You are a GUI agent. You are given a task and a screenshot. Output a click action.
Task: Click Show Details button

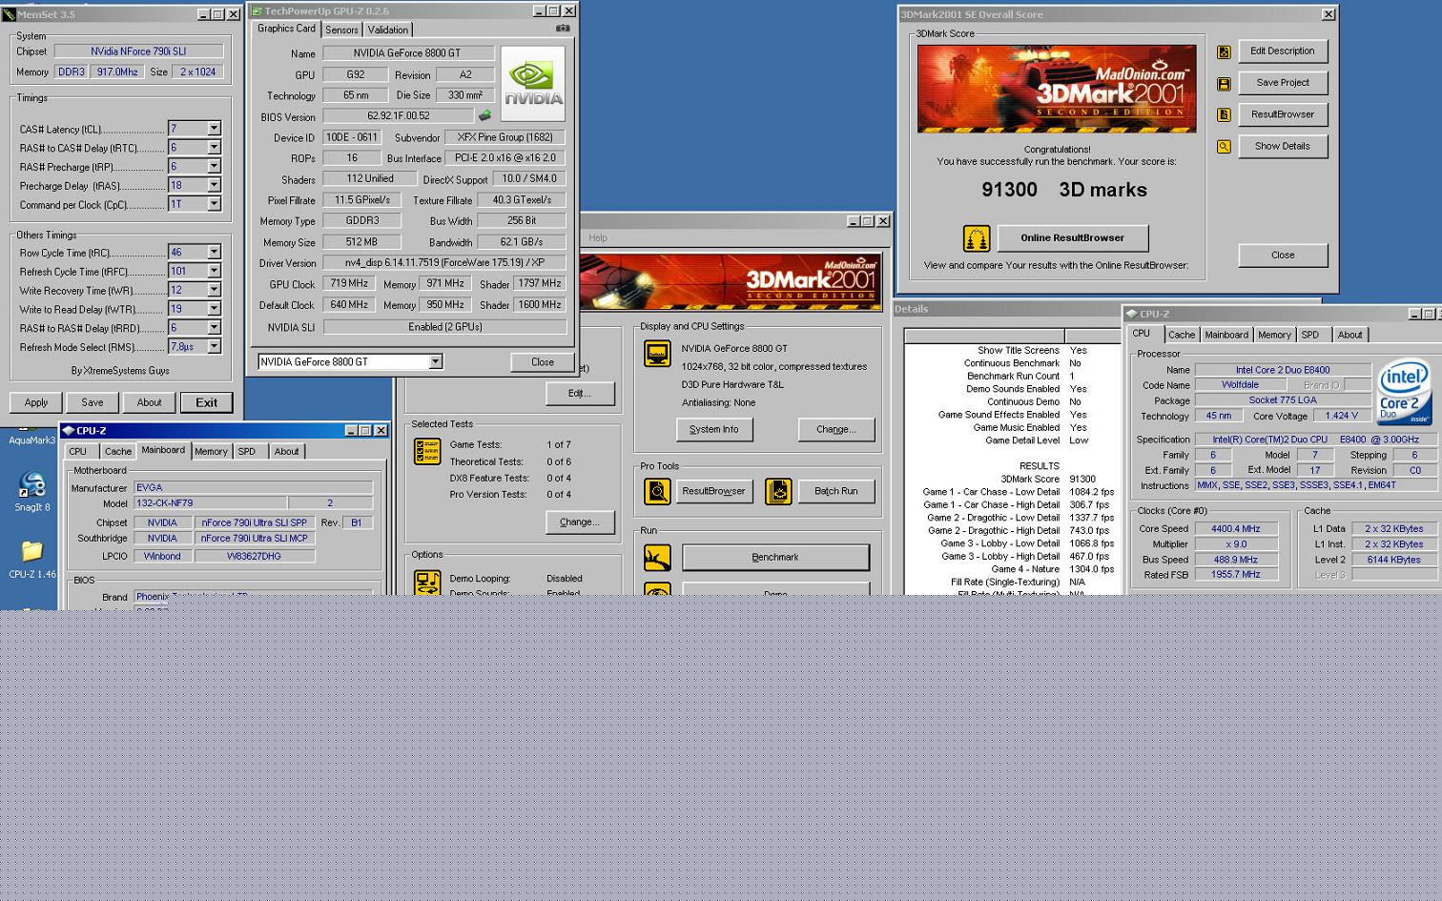pyautogui.click(x=1283, y=146)
